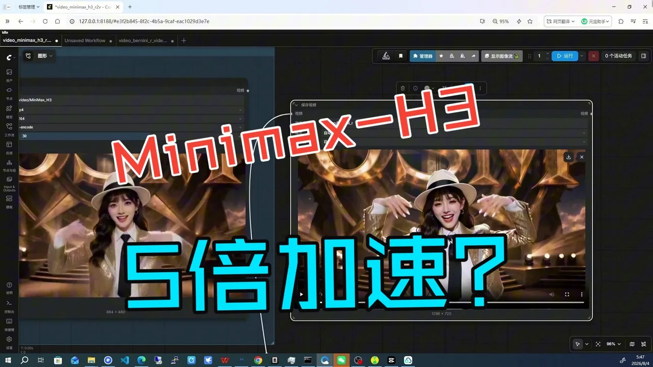Viewport: 653px width, 367px height.
Task: Click the blue 运行 Run button
Action: point(565,56)
